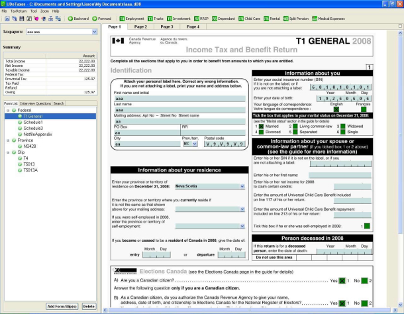Open the Trusts slip shortcut

point(156,19)
